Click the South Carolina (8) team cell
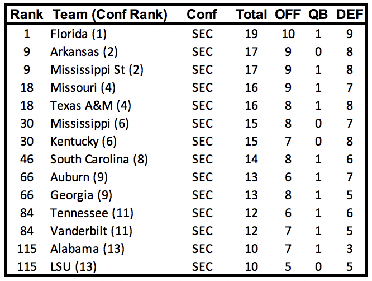This screenshot has height=281, width=372. tap(99, 159)
